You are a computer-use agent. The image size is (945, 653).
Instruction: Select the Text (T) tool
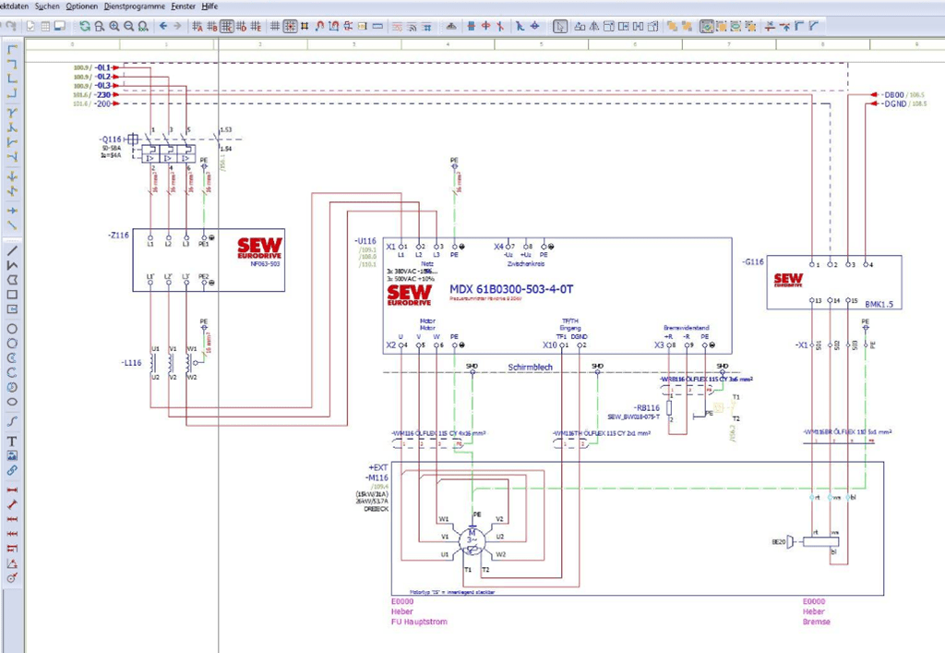(12, 441)
